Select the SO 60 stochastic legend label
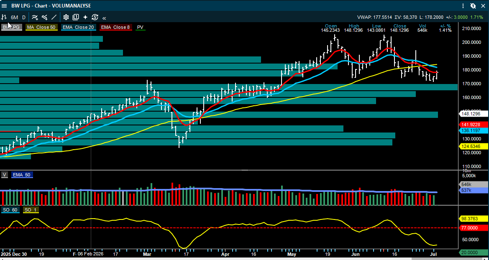 pos(10,210)
